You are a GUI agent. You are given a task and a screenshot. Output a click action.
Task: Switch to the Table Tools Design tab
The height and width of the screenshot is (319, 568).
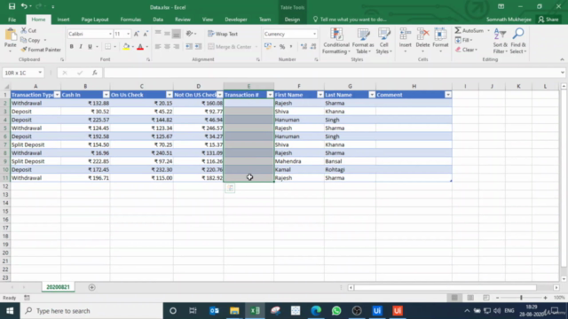(x=292, y=19)
